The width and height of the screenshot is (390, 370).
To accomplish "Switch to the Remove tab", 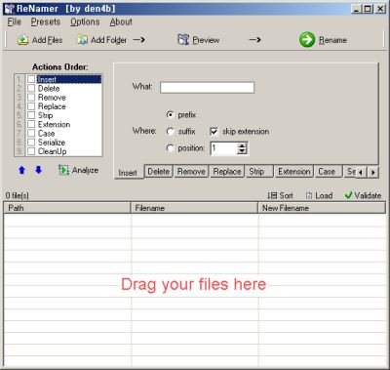I will 191,171.
